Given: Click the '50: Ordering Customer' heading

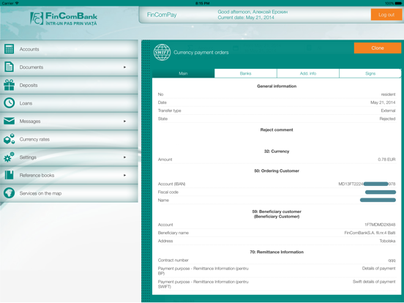Looking at the screenshot, I should (277, 171).
